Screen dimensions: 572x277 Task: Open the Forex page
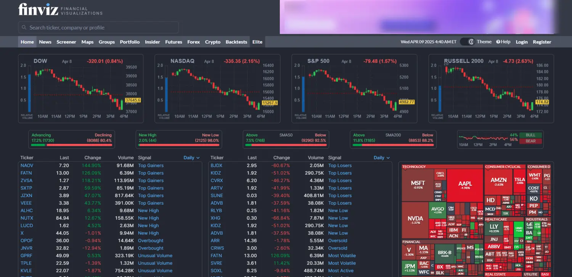pyautogui.click(x=194, y=42)
